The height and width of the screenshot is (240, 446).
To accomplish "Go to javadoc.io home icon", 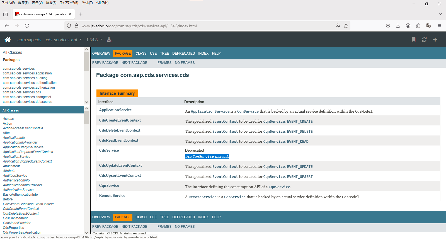I will [8, 40].
